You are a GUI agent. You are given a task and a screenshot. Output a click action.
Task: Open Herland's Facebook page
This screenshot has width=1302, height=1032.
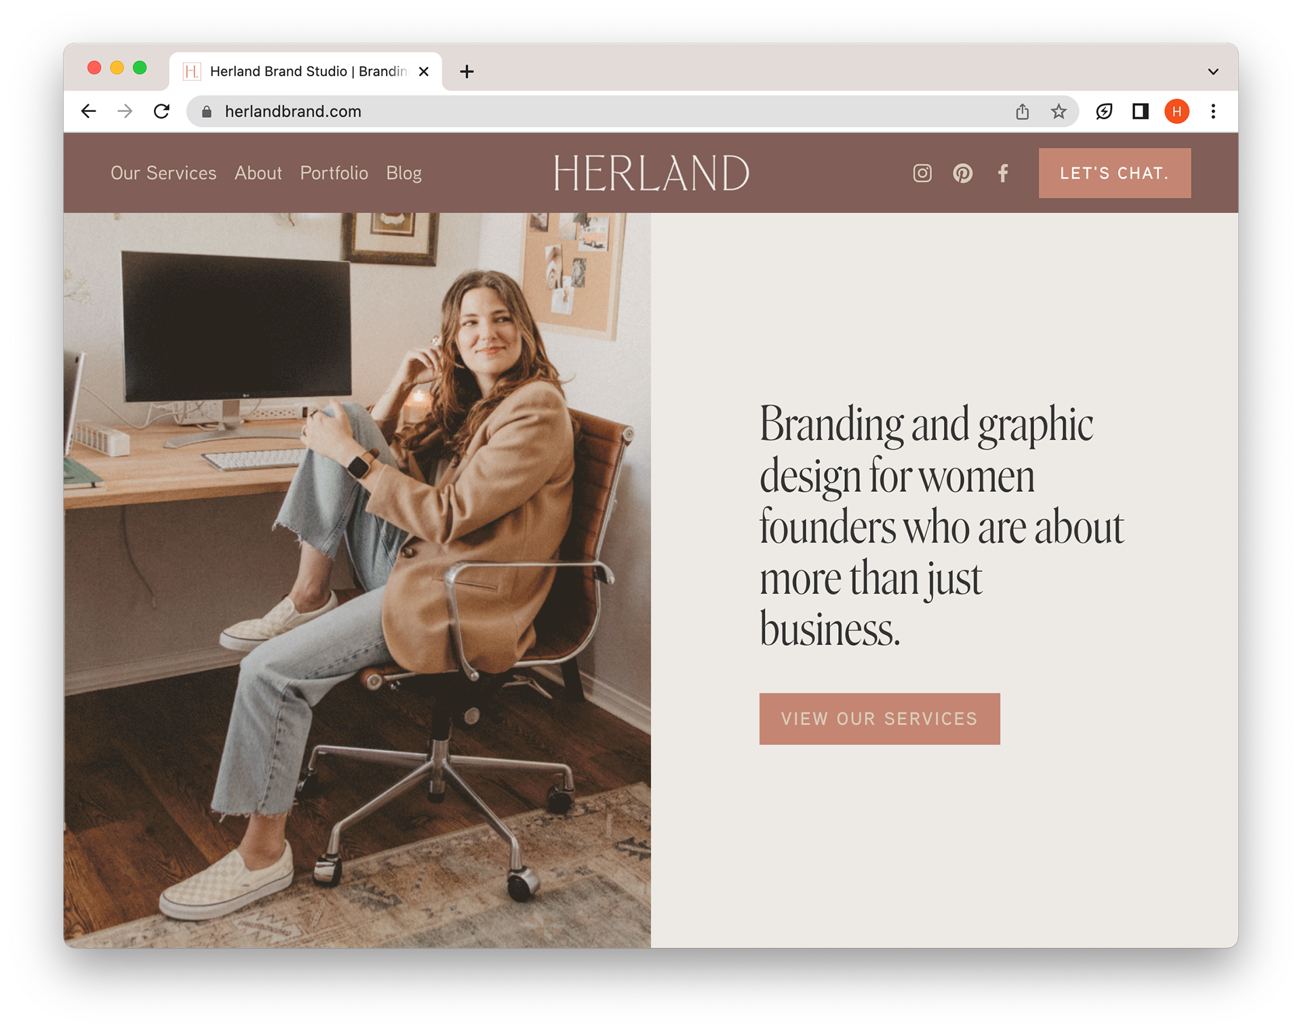(1003, 173)
